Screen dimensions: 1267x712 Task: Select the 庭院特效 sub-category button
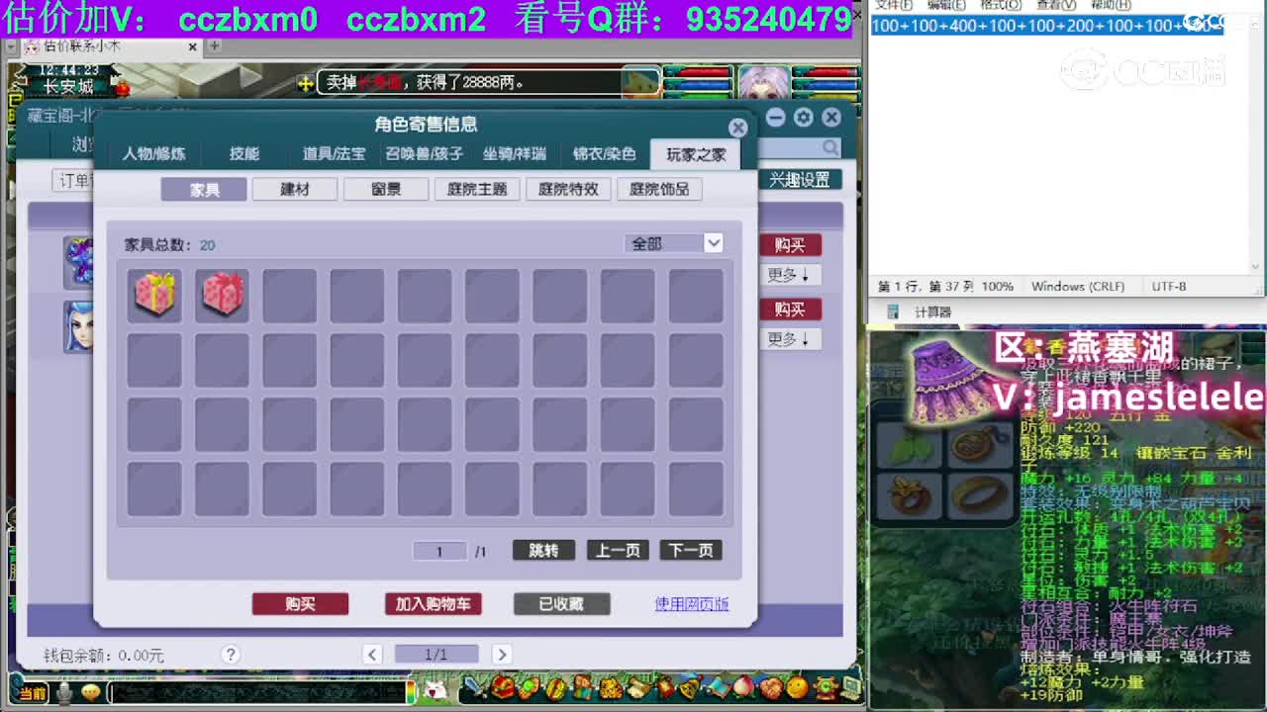click(568, 189)
